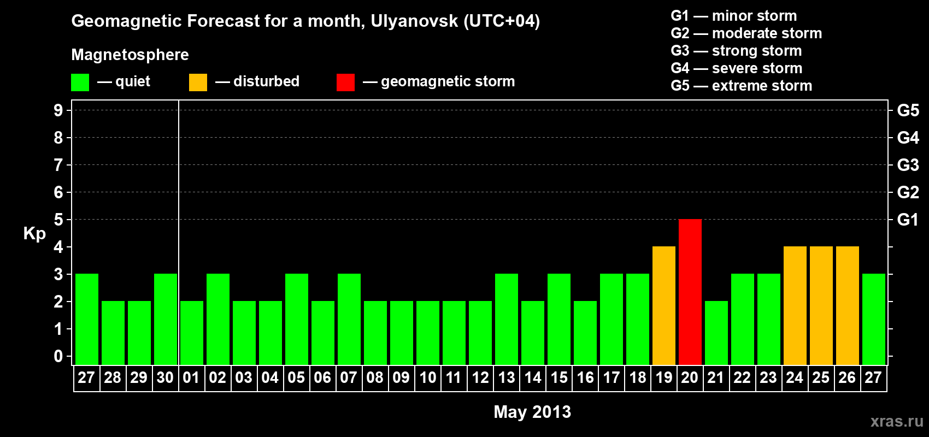Click the first green bar for April 27

(x=87, y=320)
